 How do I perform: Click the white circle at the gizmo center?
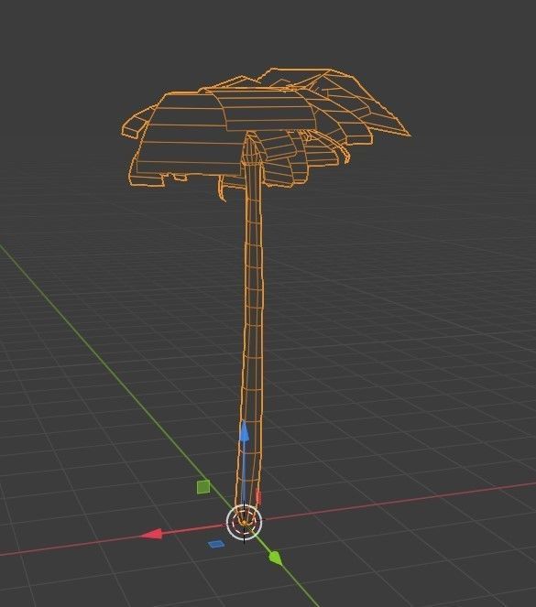click(245, 522)
